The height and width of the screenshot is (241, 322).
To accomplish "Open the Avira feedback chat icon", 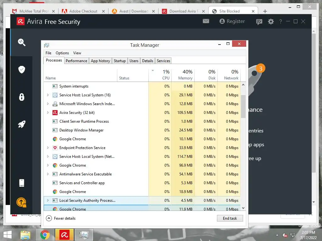I will point(259,22).
